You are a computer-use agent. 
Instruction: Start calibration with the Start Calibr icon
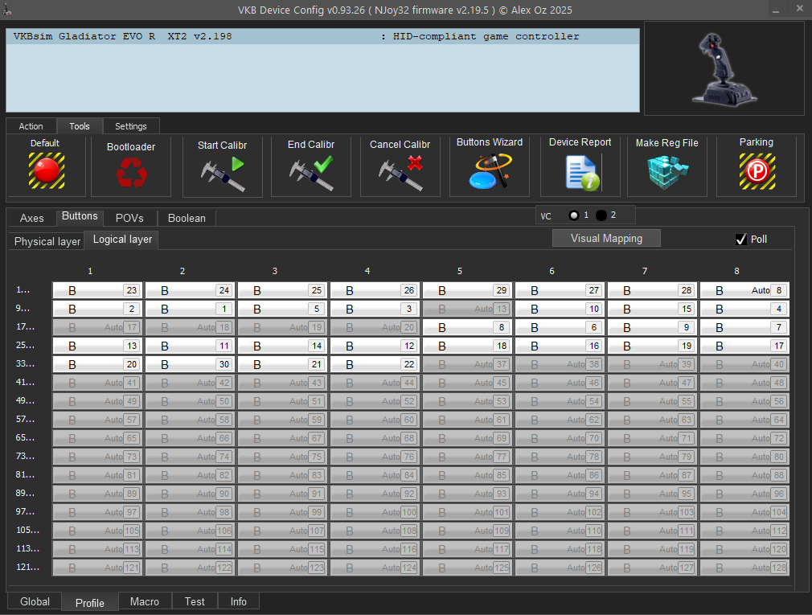[x=222, y=174]
